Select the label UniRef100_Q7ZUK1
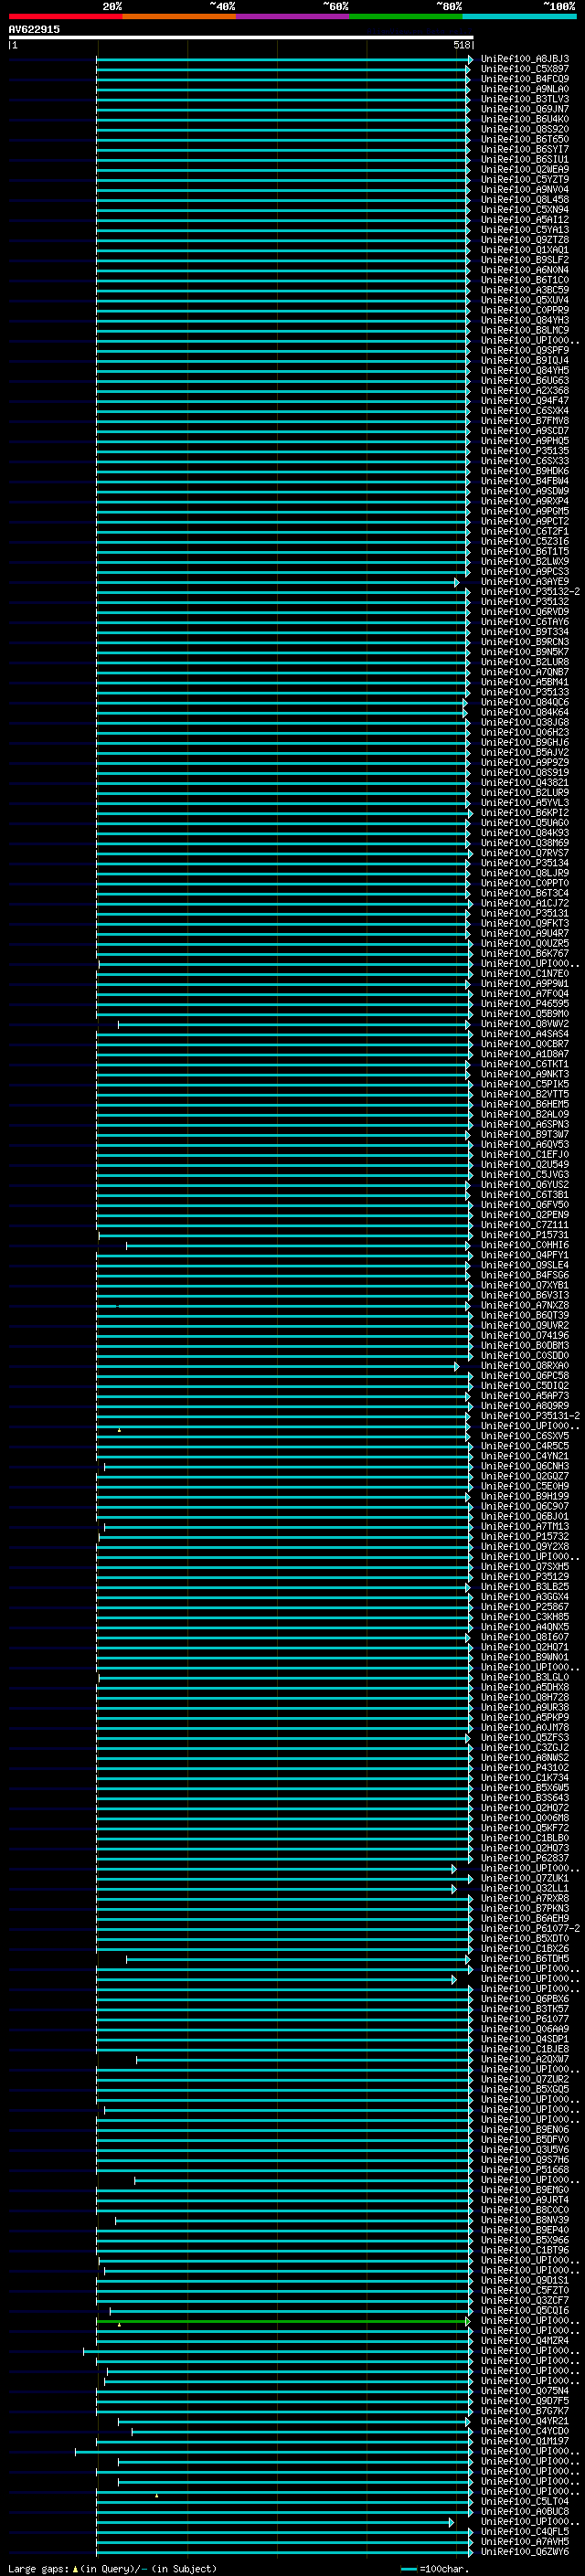Viewport: 585px width, 2576px height. pos(525,1879)
